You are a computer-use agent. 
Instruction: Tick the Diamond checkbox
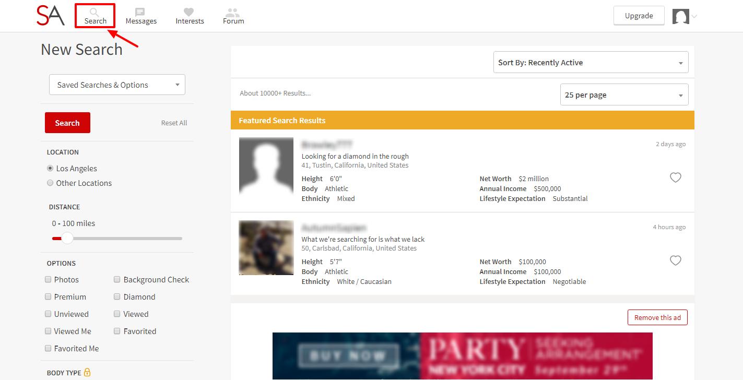coord(117,296)
